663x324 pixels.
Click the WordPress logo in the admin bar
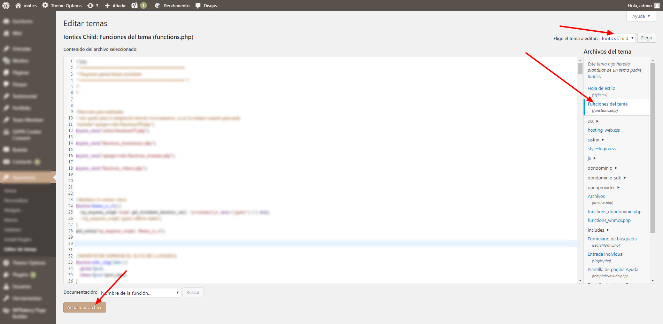click(x=5, y=5)
